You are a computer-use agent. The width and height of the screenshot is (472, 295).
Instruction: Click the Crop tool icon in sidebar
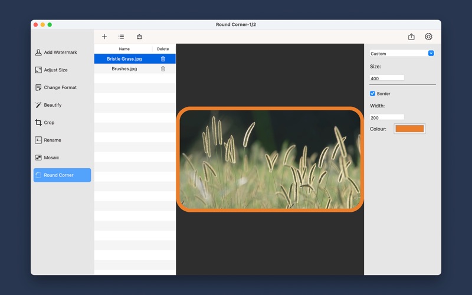pos(38,123)
